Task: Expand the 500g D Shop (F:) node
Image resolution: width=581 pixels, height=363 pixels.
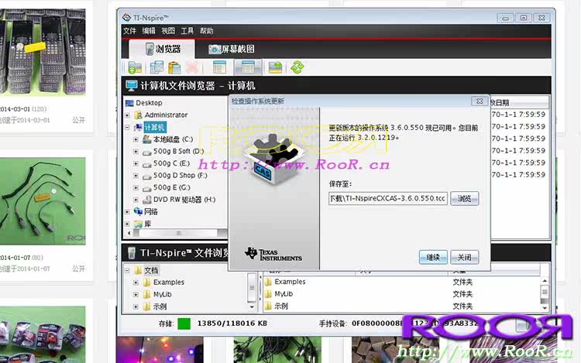Action: [x=136, y=176]
